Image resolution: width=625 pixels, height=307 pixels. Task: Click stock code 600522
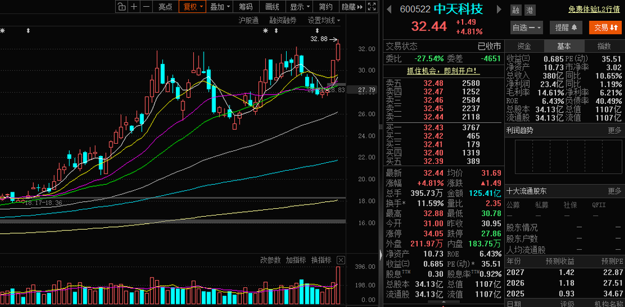pyautogui.click(x=415, y=10)
